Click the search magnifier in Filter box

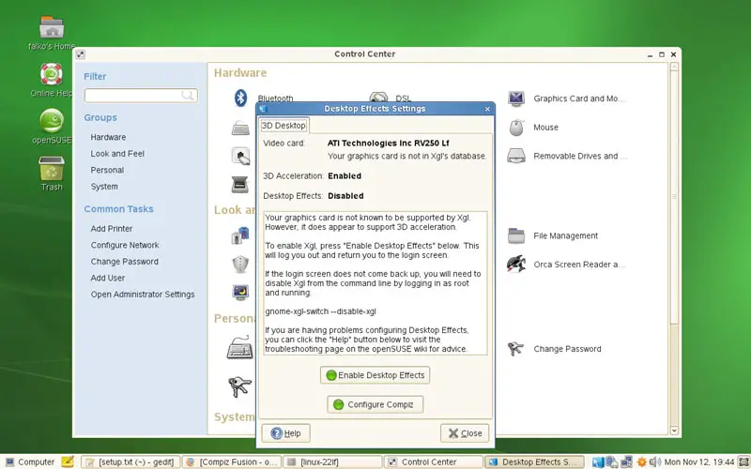[x=187, y=96]
